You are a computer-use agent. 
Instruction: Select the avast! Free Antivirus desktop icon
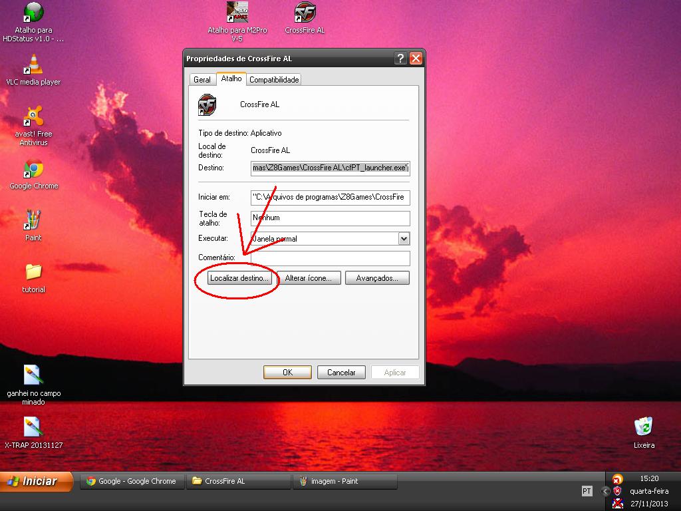(33, 117)
